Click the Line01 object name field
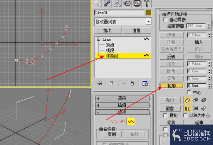Image resolution: width=213 pixels, height=145 pixels. click(119, 13)
